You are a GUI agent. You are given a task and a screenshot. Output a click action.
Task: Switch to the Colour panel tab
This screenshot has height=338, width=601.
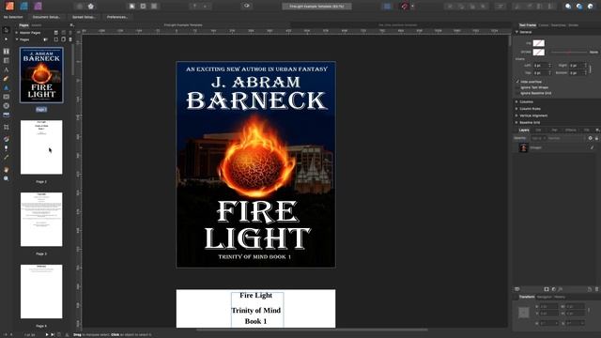[544, 25]
